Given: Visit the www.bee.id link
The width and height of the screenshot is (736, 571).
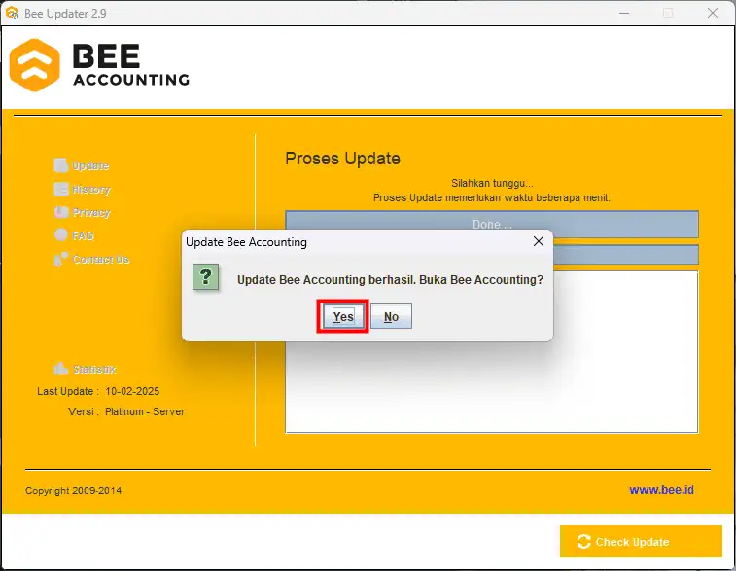Looking at the screenshot, I should (x=661, y=490).
